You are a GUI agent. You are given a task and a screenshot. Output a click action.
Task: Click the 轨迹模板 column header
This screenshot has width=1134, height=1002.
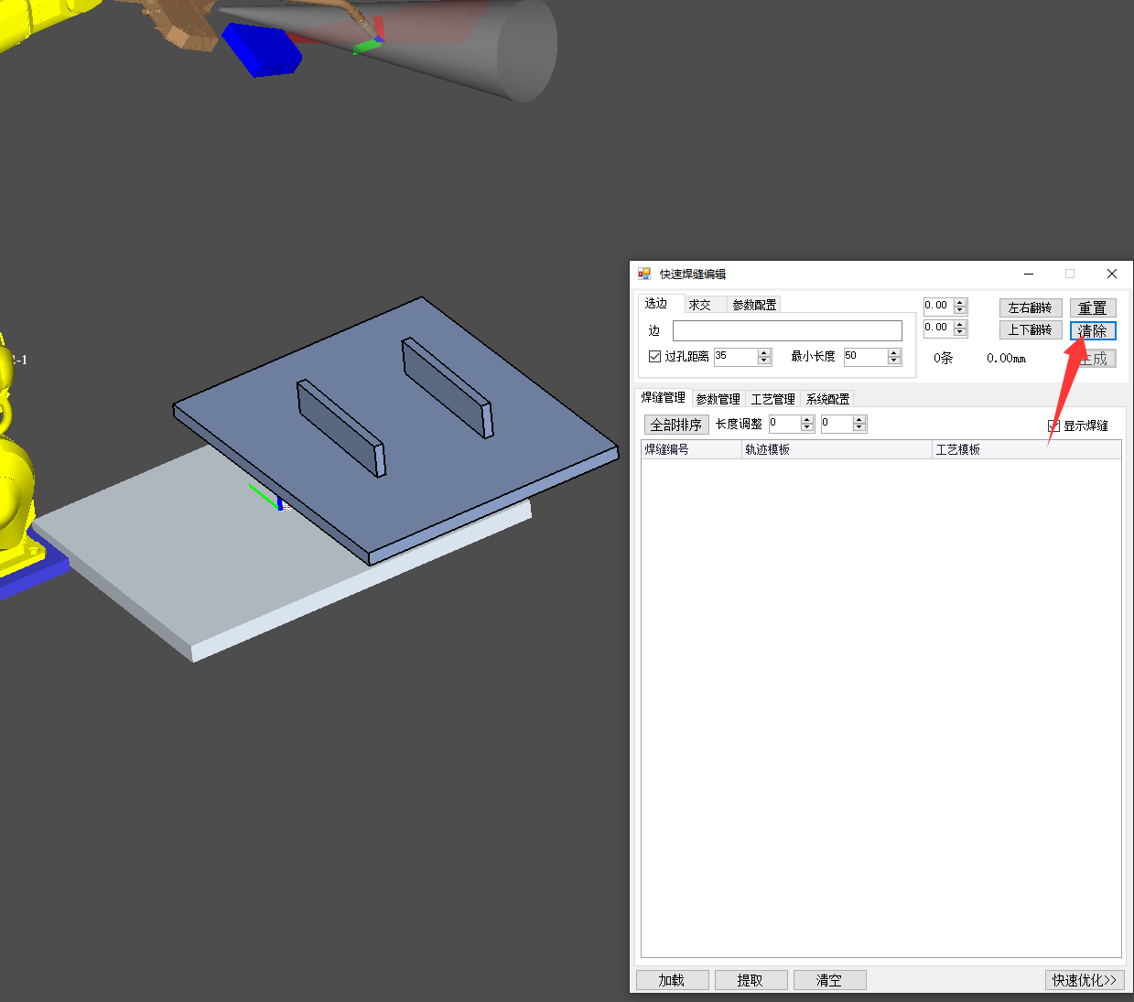835,449
